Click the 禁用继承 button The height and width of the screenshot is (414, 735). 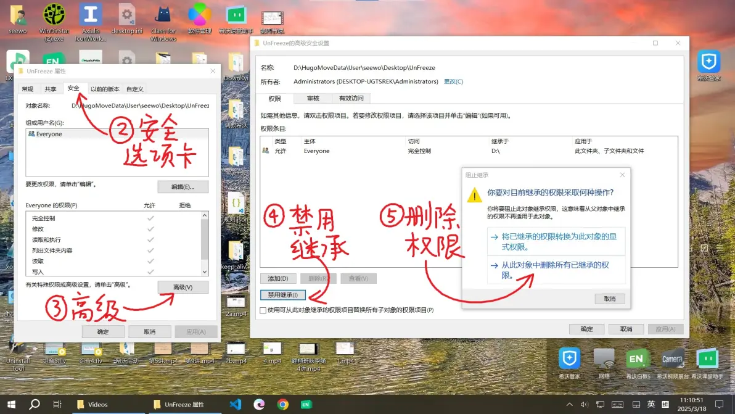[x=283, y=295]
